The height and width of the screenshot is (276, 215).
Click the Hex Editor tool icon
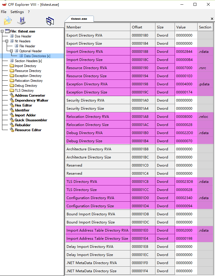tap(12, 105)
